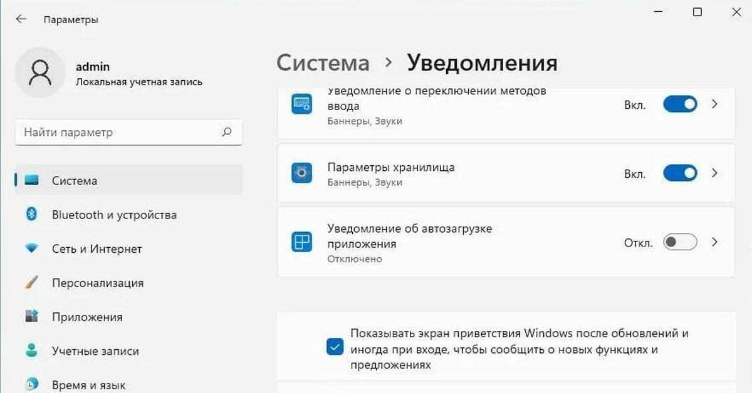Click Вкл. label beside Параметры хранилища
This screenshot has height=393, width=752.
point(635,173)
